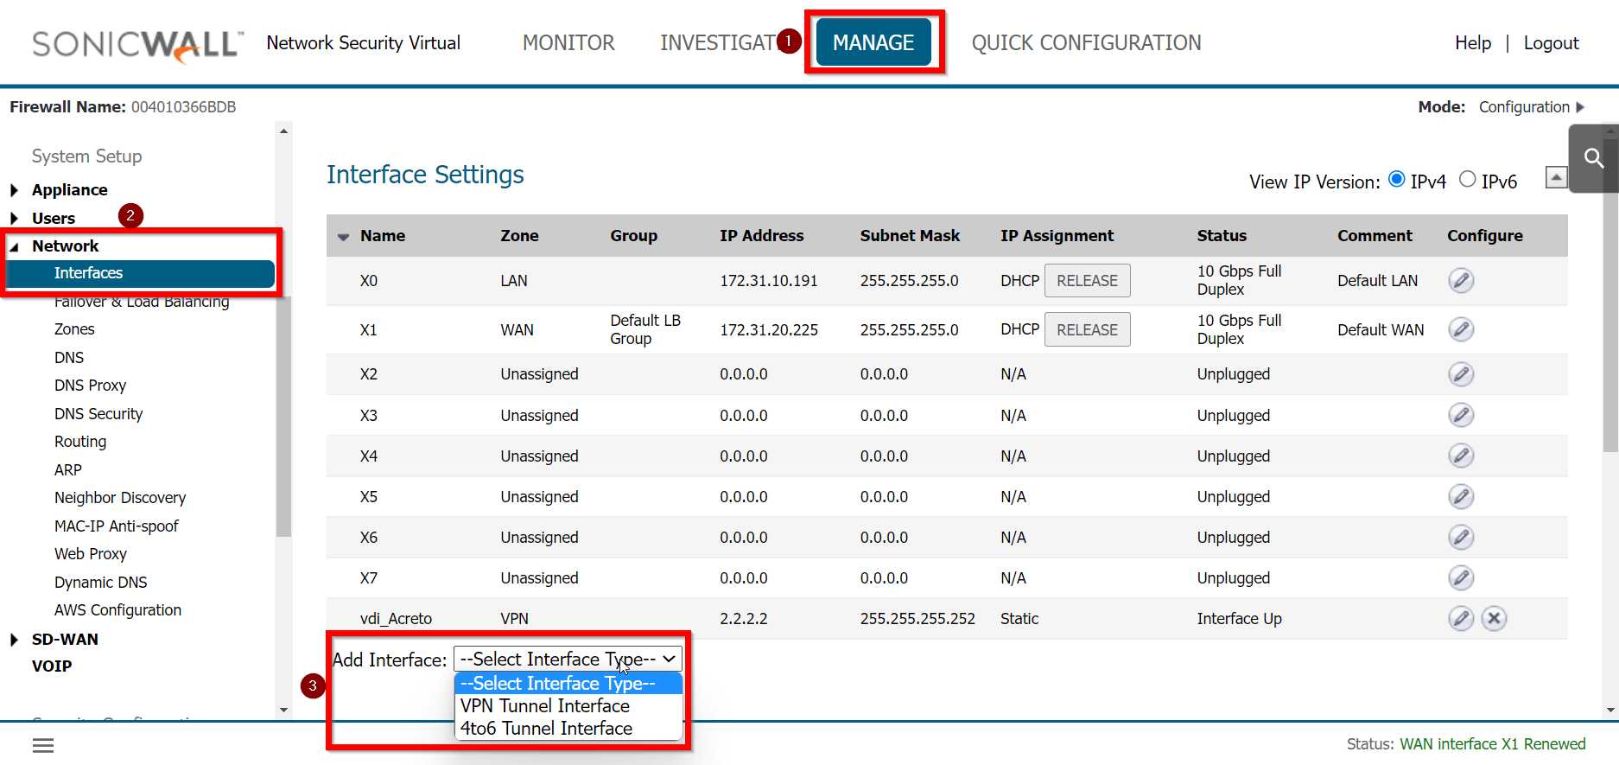Choose 4to6 Tunnel Interface option
The height and width of the screenshot is (765, 1619).
(x=568, y=729)
